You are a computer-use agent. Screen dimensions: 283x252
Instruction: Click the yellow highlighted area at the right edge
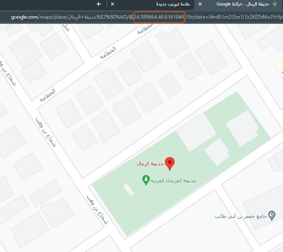coord(279,69)
